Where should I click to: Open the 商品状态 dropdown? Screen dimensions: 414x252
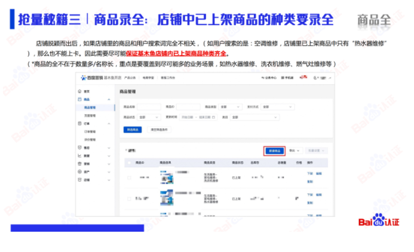149,117
